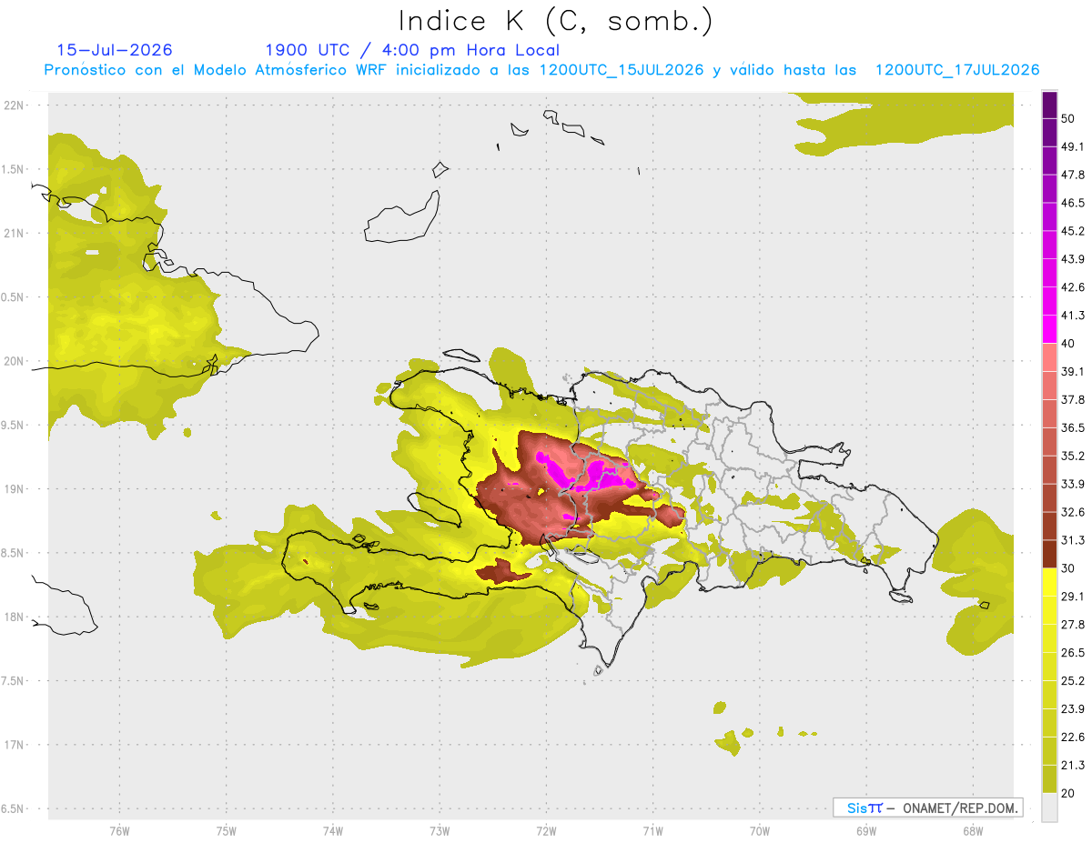Click the longitude label "71W"
Viewport: 1092px width, 843px height.
point(652,830)
